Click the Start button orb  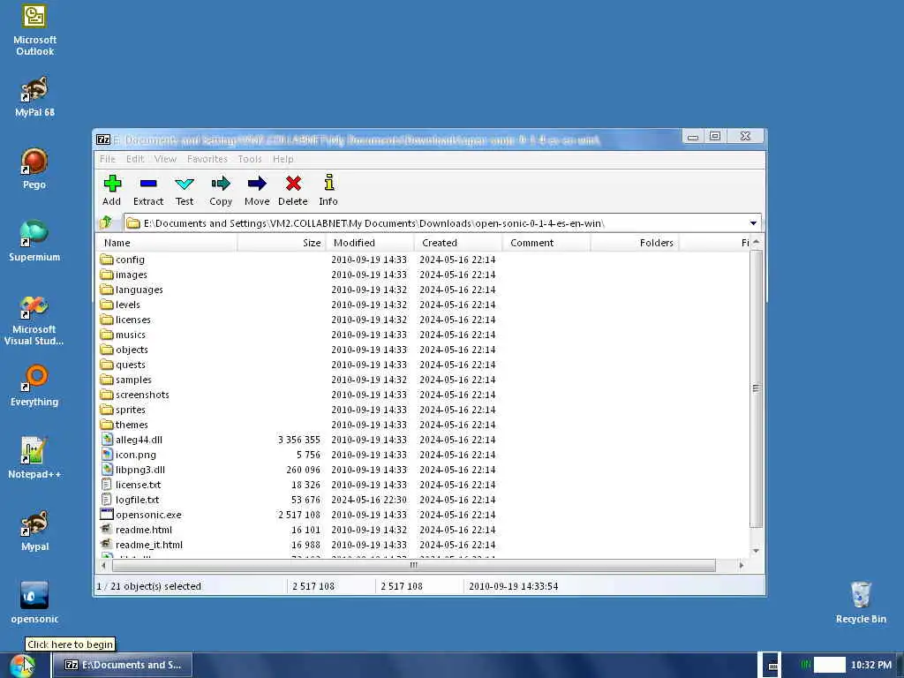pos(22,666)
